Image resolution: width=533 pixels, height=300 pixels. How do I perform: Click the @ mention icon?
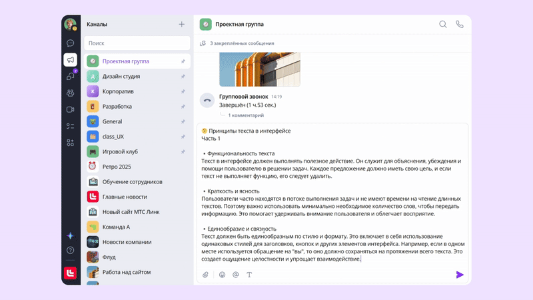click(236, 275)
